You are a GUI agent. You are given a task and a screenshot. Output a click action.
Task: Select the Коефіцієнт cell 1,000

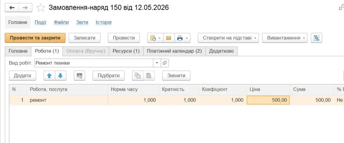coord(223,100)
